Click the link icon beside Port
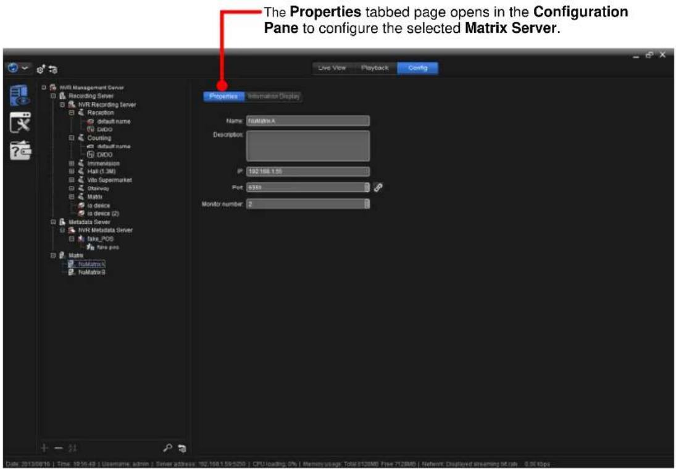Screen dimensions: 676x469 378,187
